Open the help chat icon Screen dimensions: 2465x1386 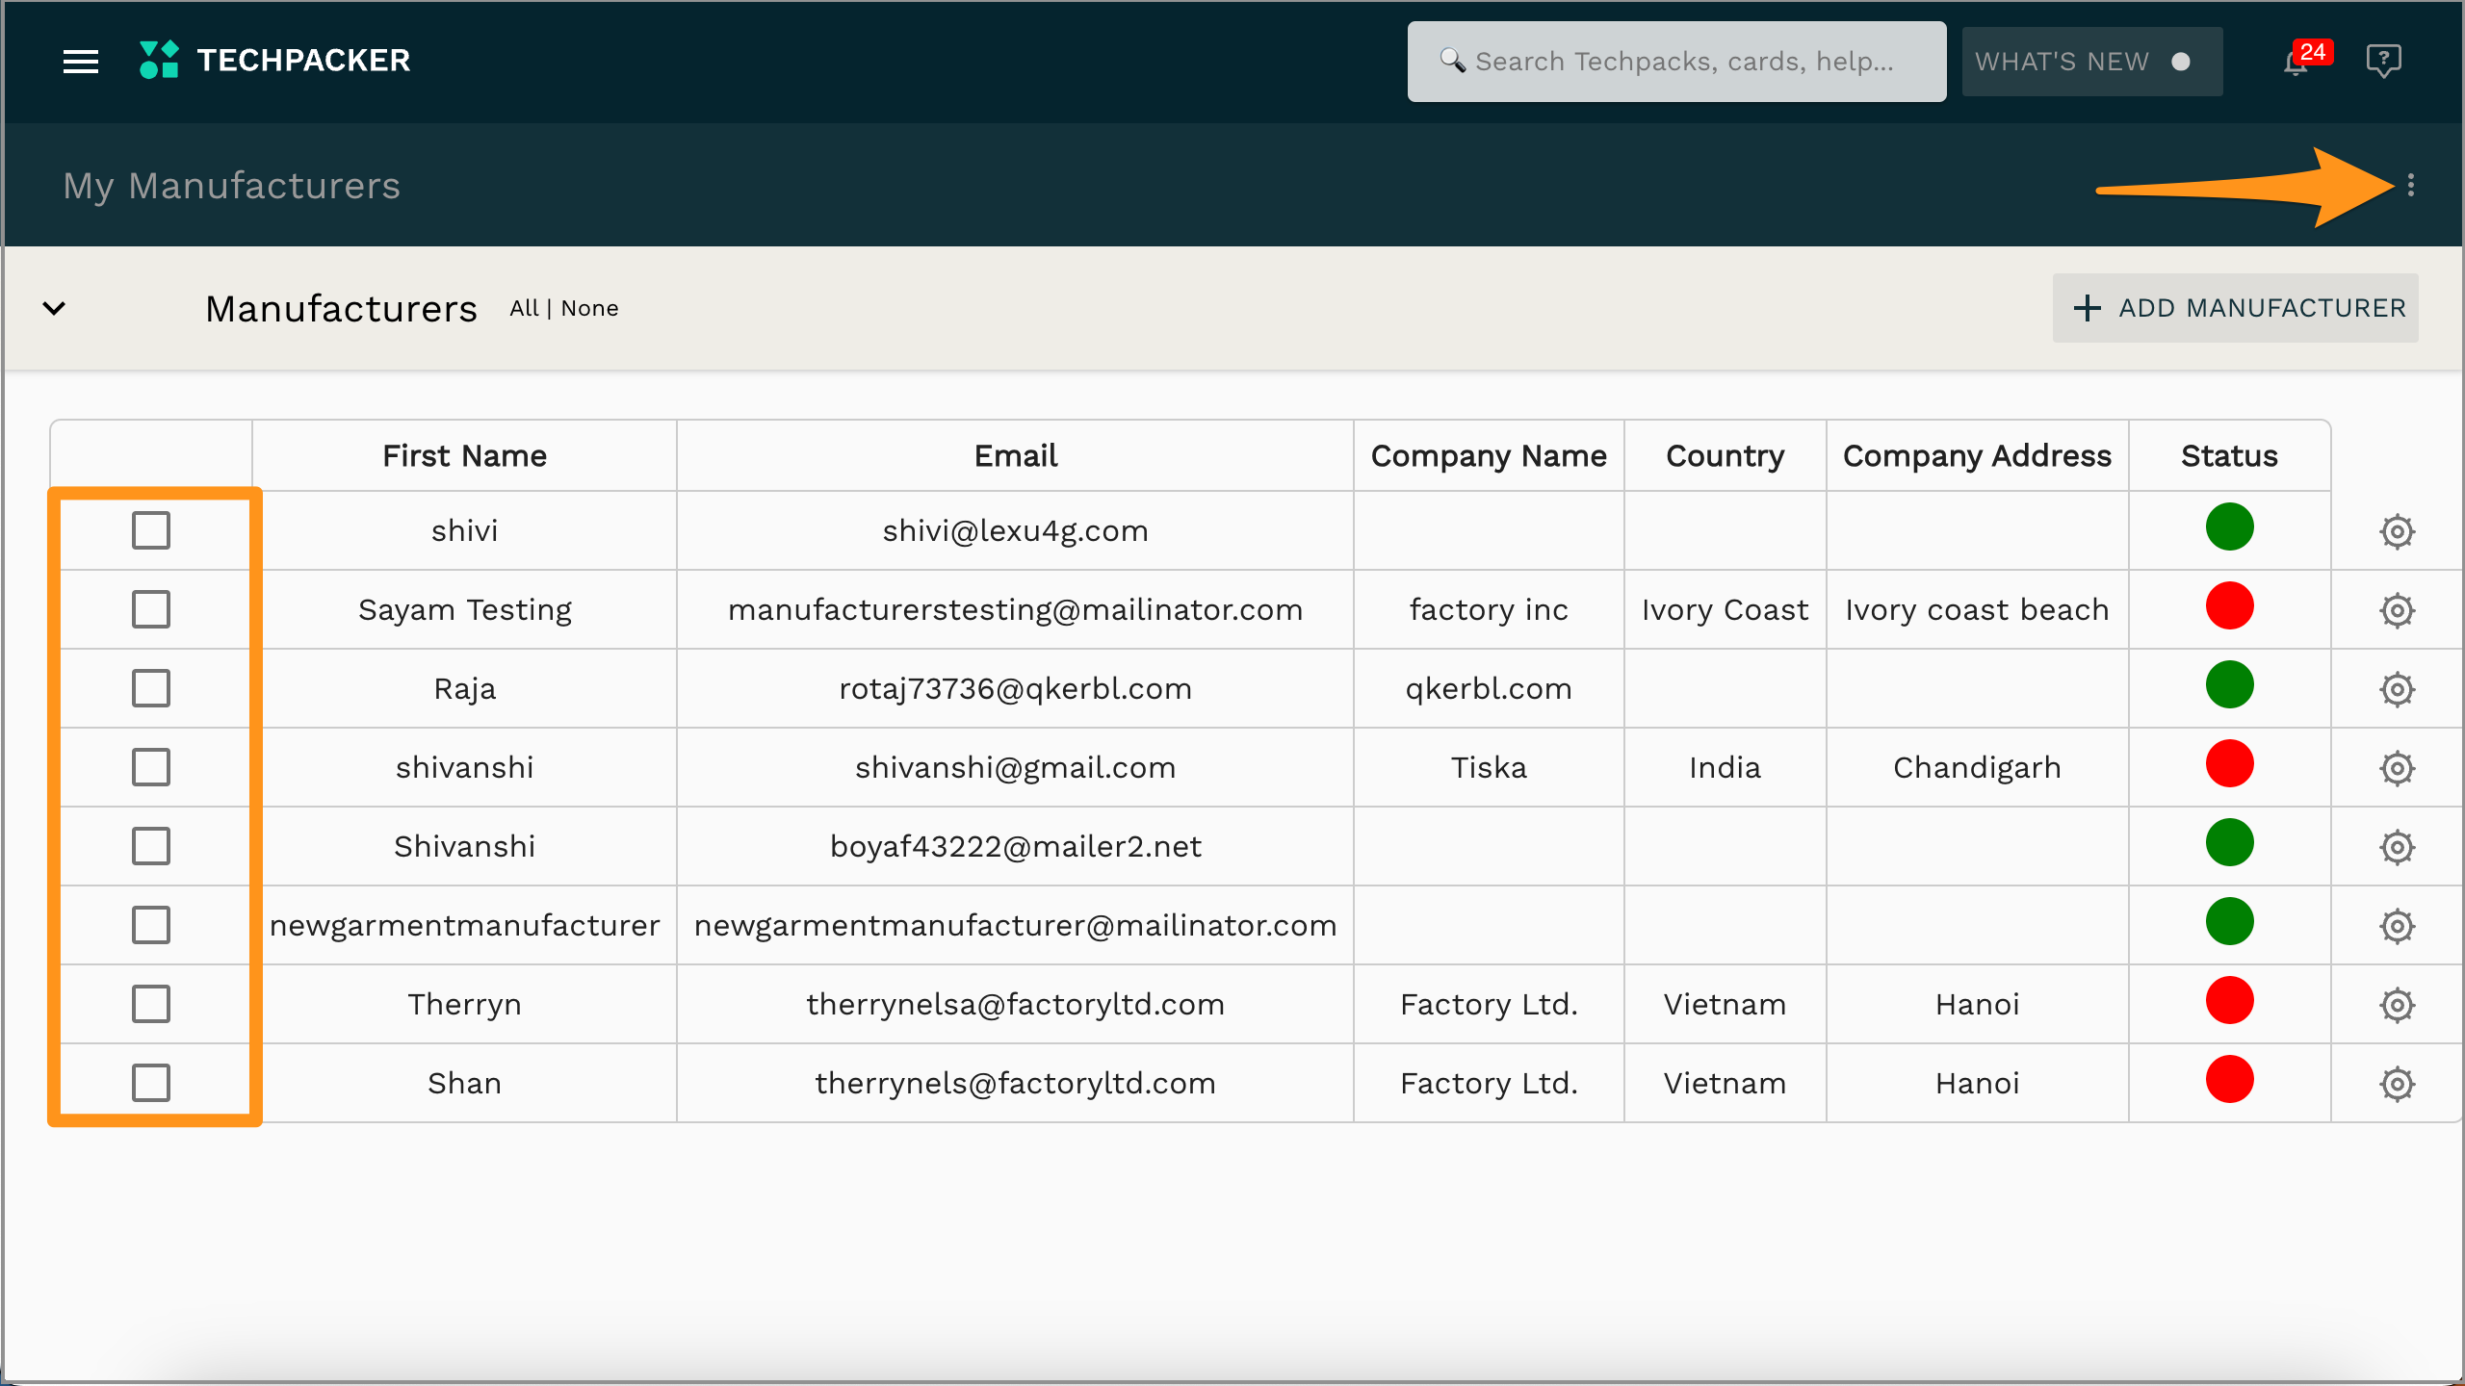pyautogui.click(x=2383, y=61)
